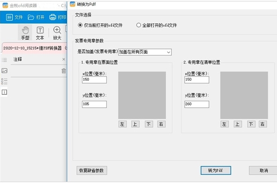
Task: Click the 打印 printer button
Action: click(x=58, y=17)
